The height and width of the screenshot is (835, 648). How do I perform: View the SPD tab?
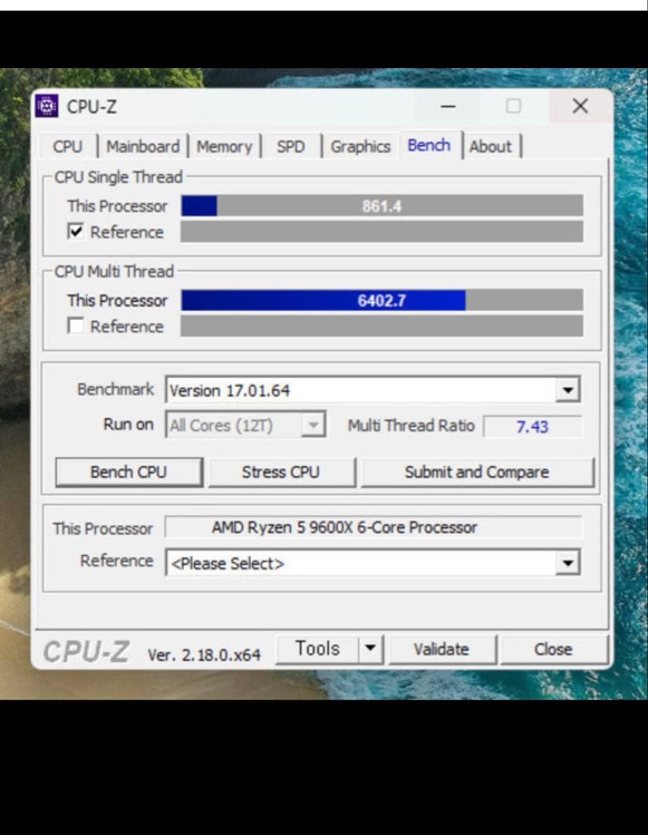[292, 146]
